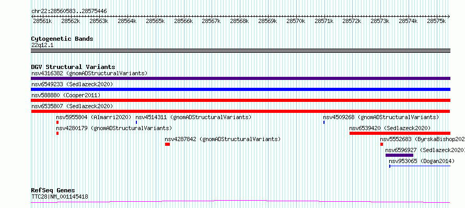Screen dimensions: 465x208
Task: Click the 28566k ruler position
Action: pos(183,21)
